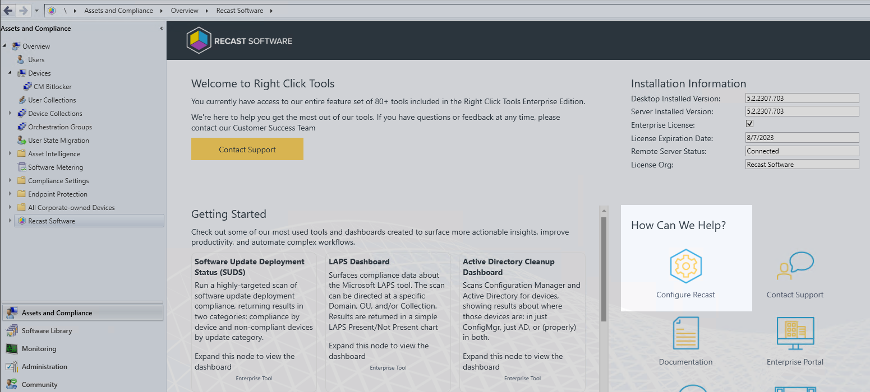Image resolution: width=870 pixels, height=392 pixels.
Task: Collapse the Overview tree node
Action: pos(5,46)
